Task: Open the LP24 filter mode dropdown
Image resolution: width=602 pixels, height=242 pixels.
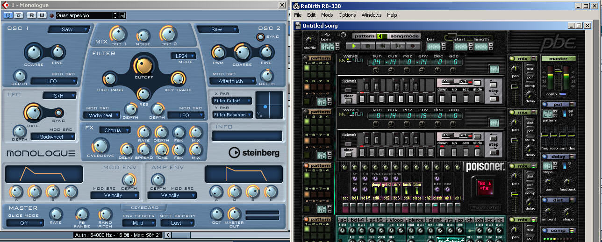Action: (183, 56)
